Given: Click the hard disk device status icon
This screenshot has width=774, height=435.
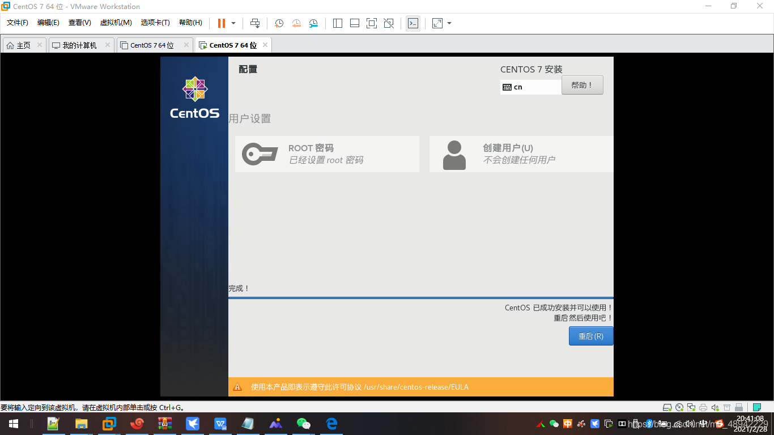Looking at the screenshot, I should pyautogui.click(x=667, y=407).
